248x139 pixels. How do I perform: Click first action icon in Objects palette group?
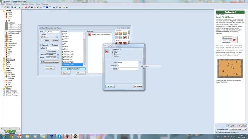tap(117, 33)
